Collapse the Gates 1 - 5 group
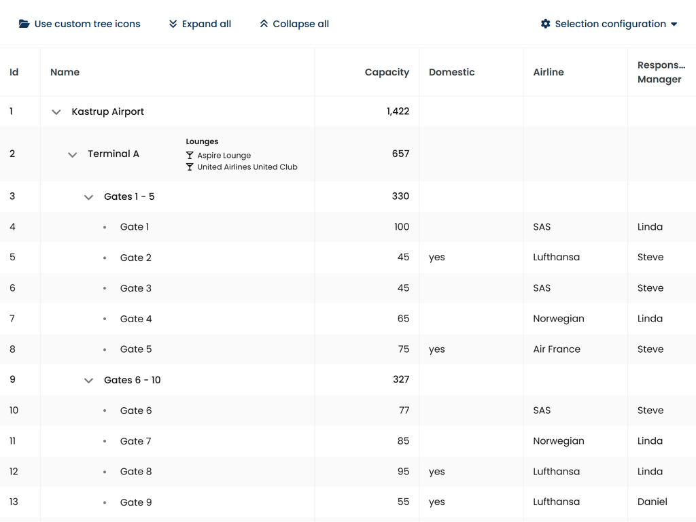The height and width of the screenshot is (522, 696). 88,197
